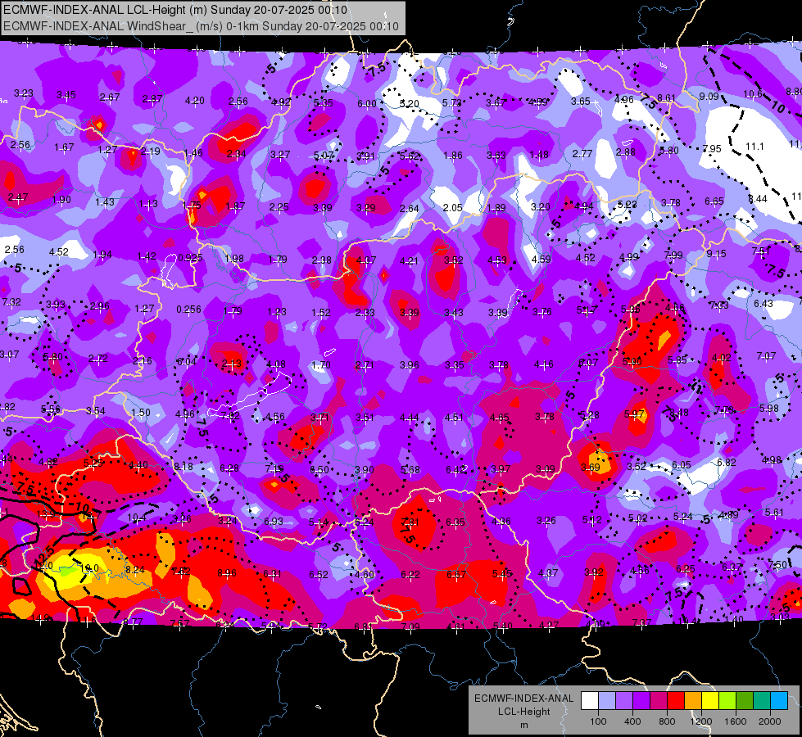Click the shear reading "3.45"
802x737 pixels.
pos(66,95)
